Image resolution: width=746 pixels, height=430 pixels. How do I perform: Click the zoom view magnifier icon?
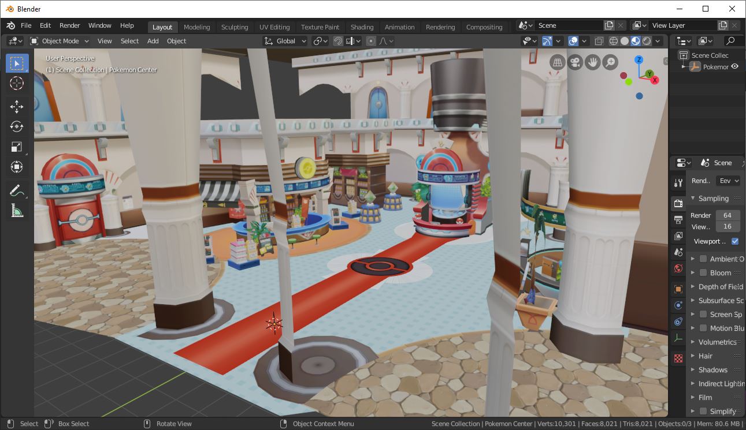coord(610,62)
